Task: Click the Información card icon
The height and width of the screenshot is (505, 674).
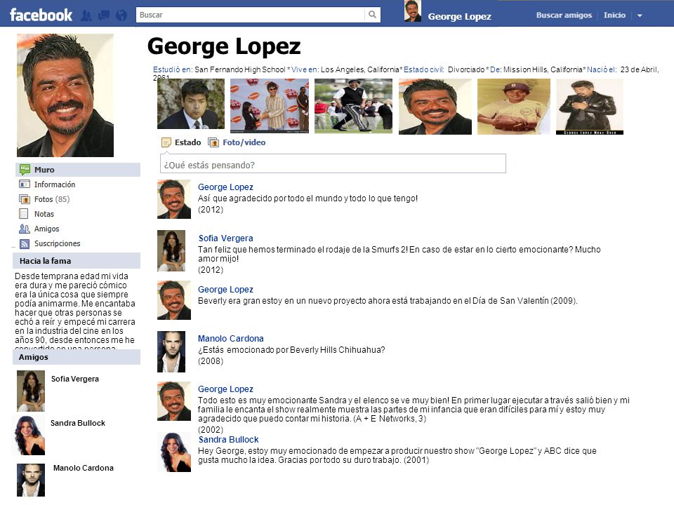Action: [x=25, y=184]
